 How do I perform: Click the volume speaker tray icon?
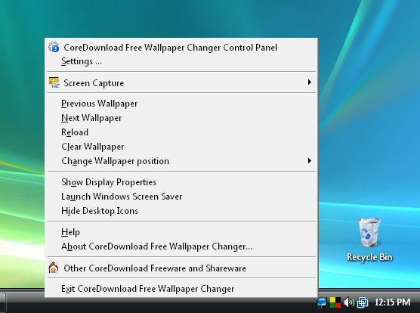[349, 302]
